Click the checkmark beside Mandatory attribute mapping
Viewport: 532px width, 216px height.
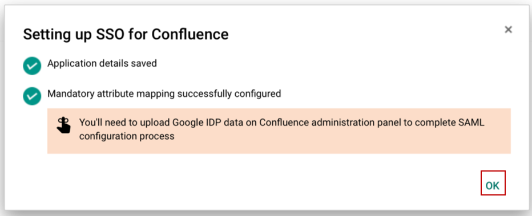32,96
